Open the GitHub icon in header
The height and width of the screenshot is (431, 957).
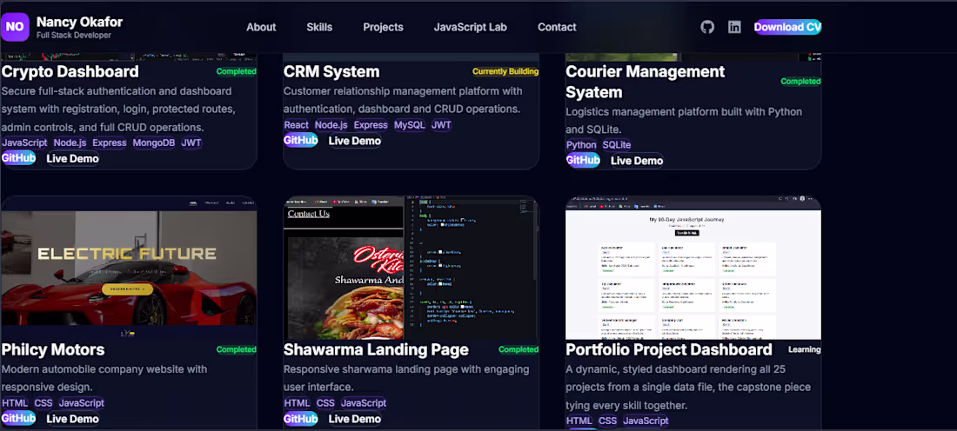pos(707,27)
